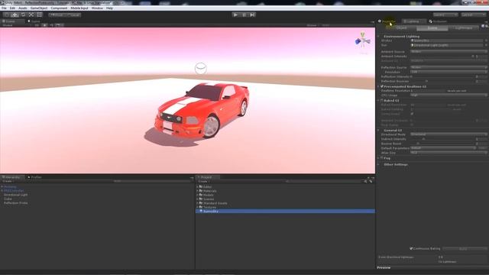
Task: Open the Layers dropdown
Action: [445, 15]
